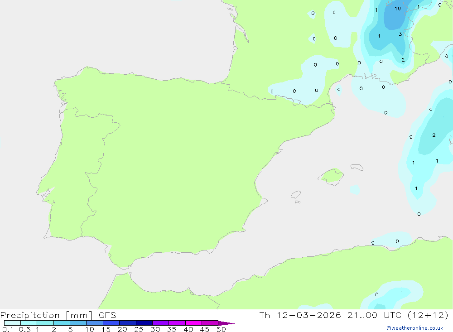The width and height of the screenshot is (453, 332).
Task: Click the green Mallorca island on the map
Action: point(332,176)
